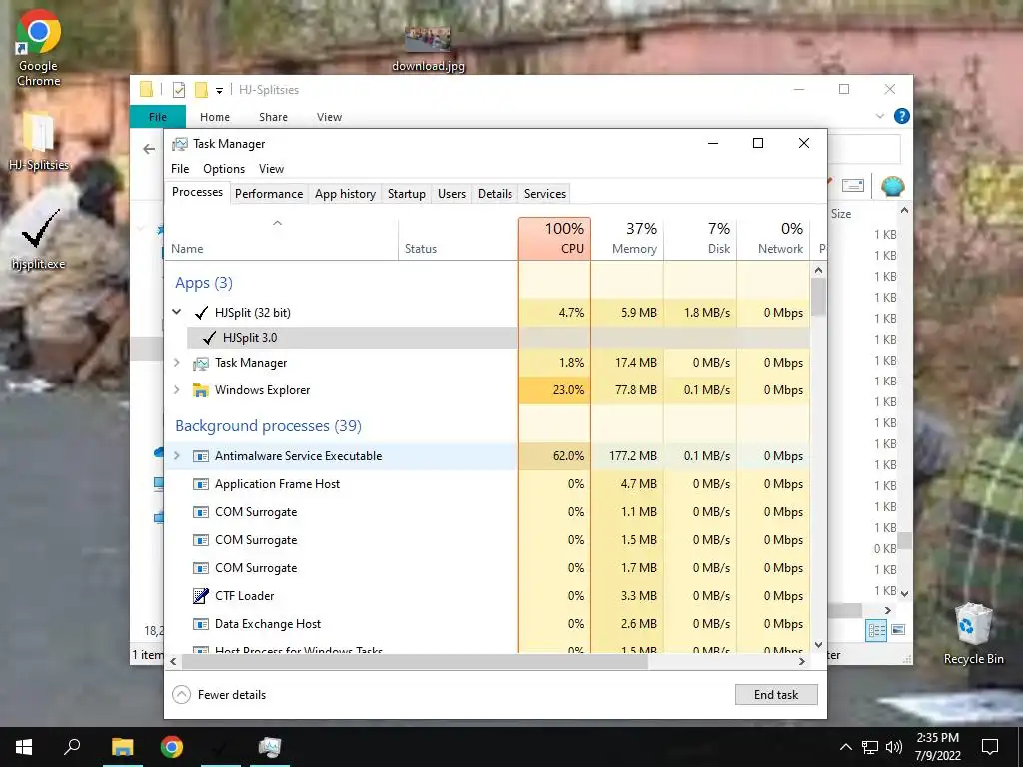
Task: Select the HJSplit (32 bit) app row icon
Action: click(202, 313)
